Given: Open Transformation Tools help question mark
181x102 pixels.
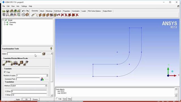Looking at the screenshot, I should (51, 48).
